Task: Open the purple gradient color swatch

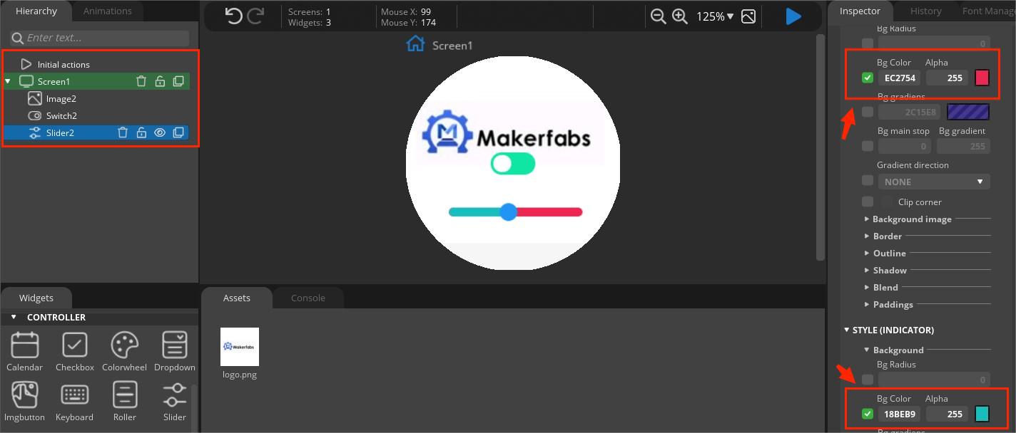Action: 968,112
